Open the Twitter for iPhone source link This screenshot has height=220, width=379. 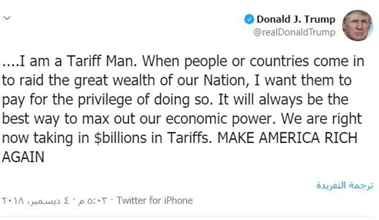(x=155, y=200)
